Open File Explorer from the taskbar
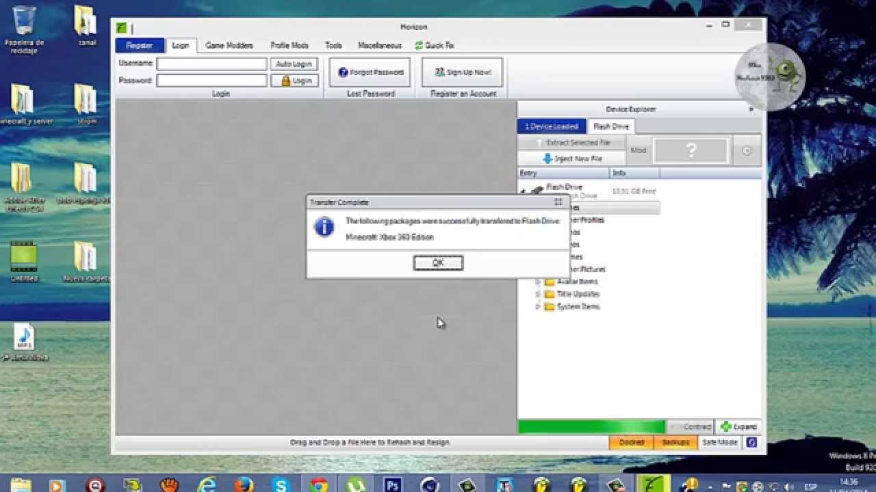Viewport: 876px width, 492px height. 21,484
